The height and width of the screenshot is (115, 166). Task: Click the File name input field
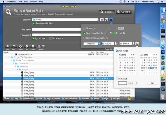click(57, 29)
